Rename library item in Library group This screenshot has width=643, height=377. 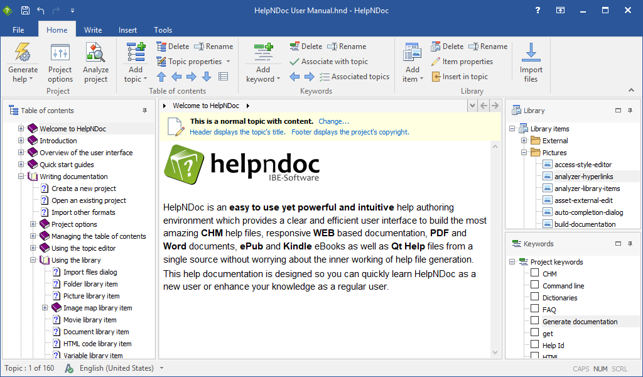[488, 46]
